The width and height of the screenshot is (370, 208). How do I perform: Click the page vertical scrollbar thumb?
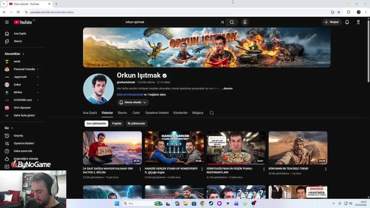[368, 51]
